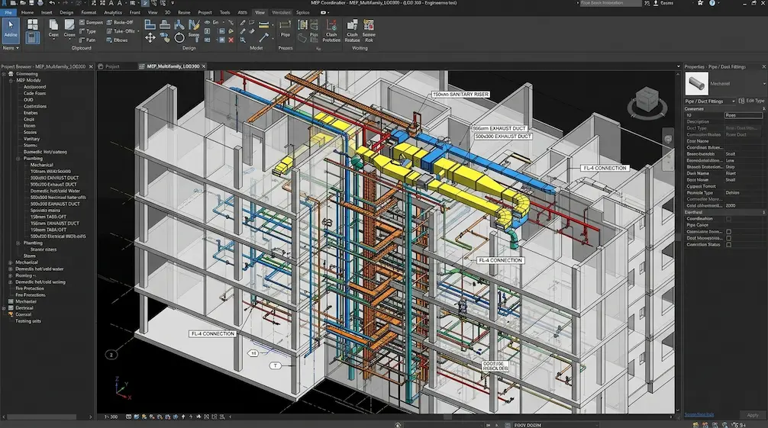Click the SANITARY RISER annotation label
Image resolution: width=768 pixels, height=428 pixels.
click(x=460, y=95)
